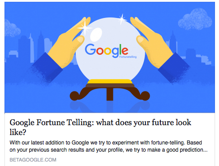The width and height of the screenshot is (219, 166).
Task: Click the Google logo inside crystal ball
Action: [107, 51]
